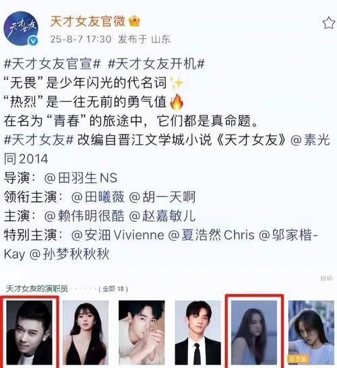Open the mention @赖伟明很酷
This screenshot has height=368, width=337.
click(x=84, y=216)
